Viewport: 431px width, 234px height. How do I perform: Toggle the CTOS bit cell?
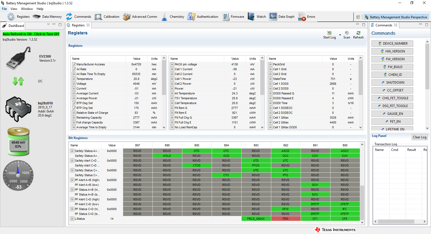tap(197, 165)
